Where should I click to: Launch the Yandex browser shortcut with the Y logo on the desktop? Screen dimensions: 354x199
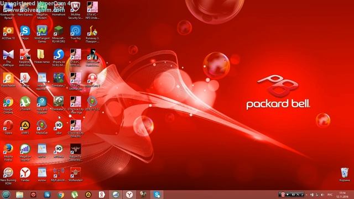coord(25,175)
